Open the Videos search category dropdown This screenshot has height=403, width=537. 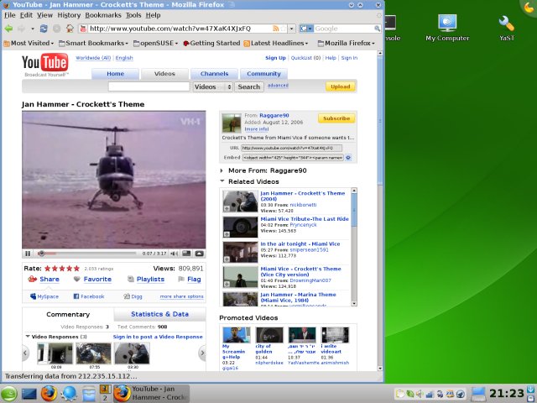[212, 86]
